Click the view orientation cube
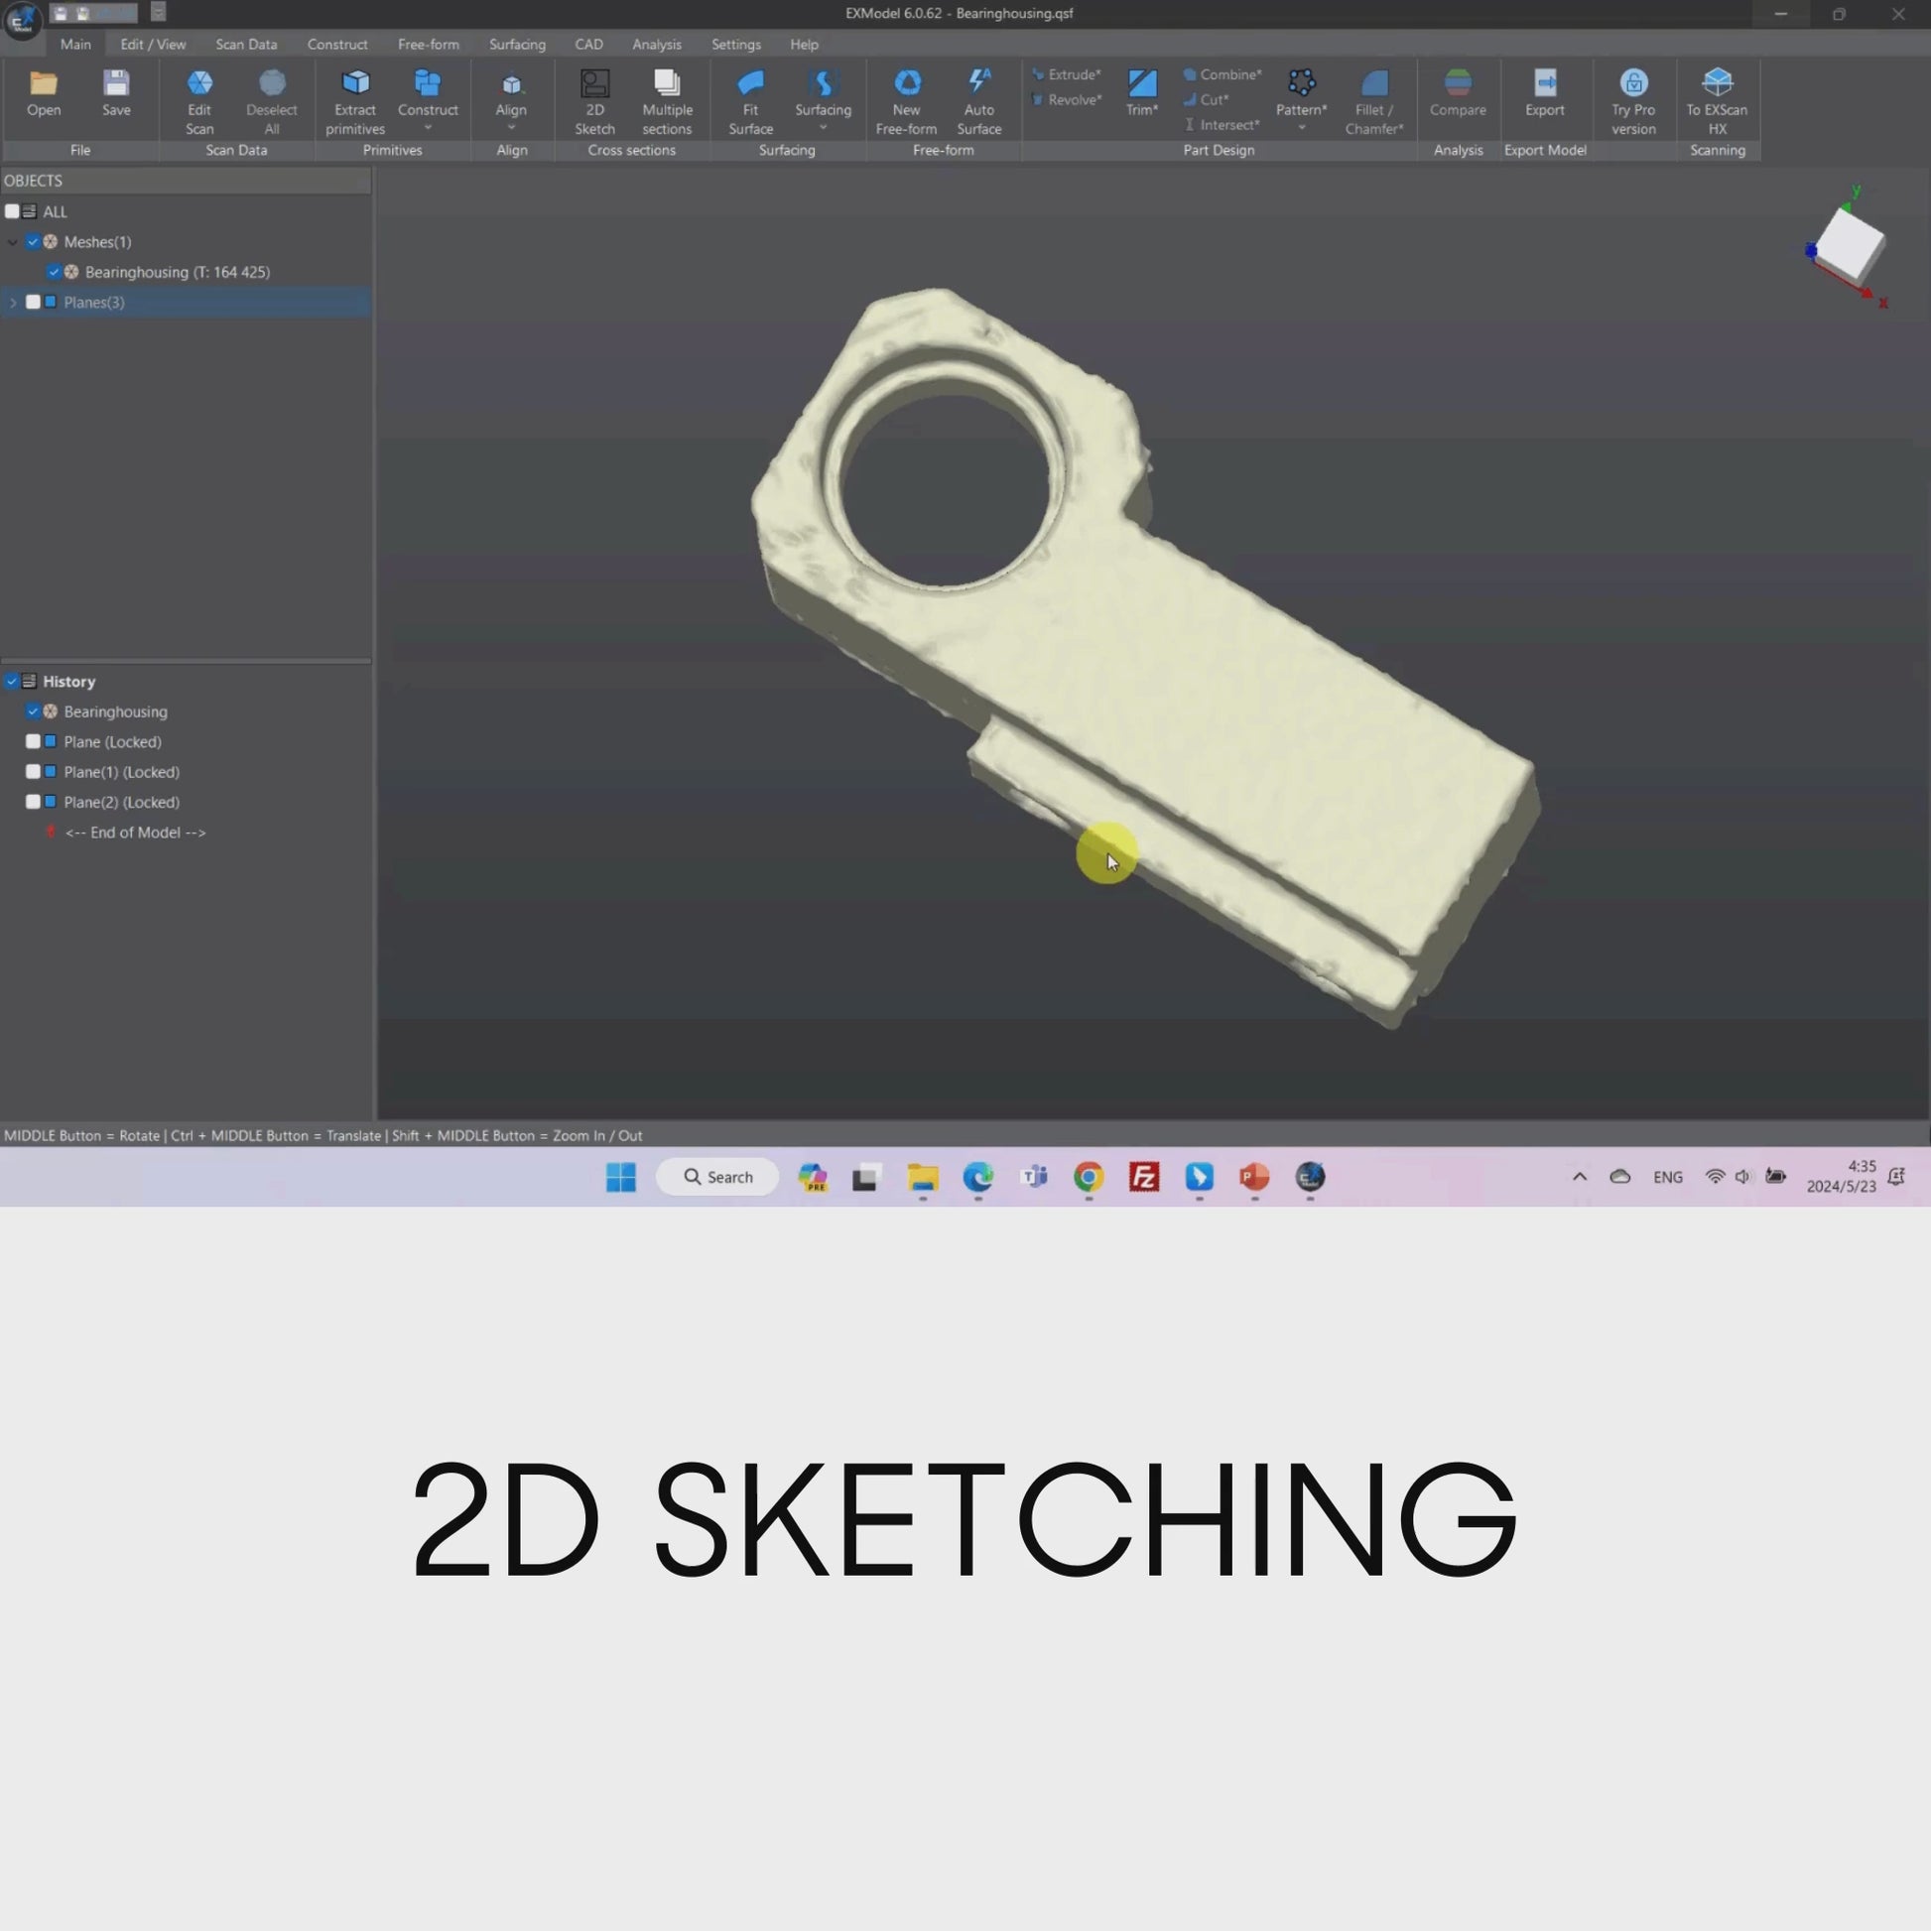The height and width of the screenshot is (1931, 1931). click(1849, 244)
